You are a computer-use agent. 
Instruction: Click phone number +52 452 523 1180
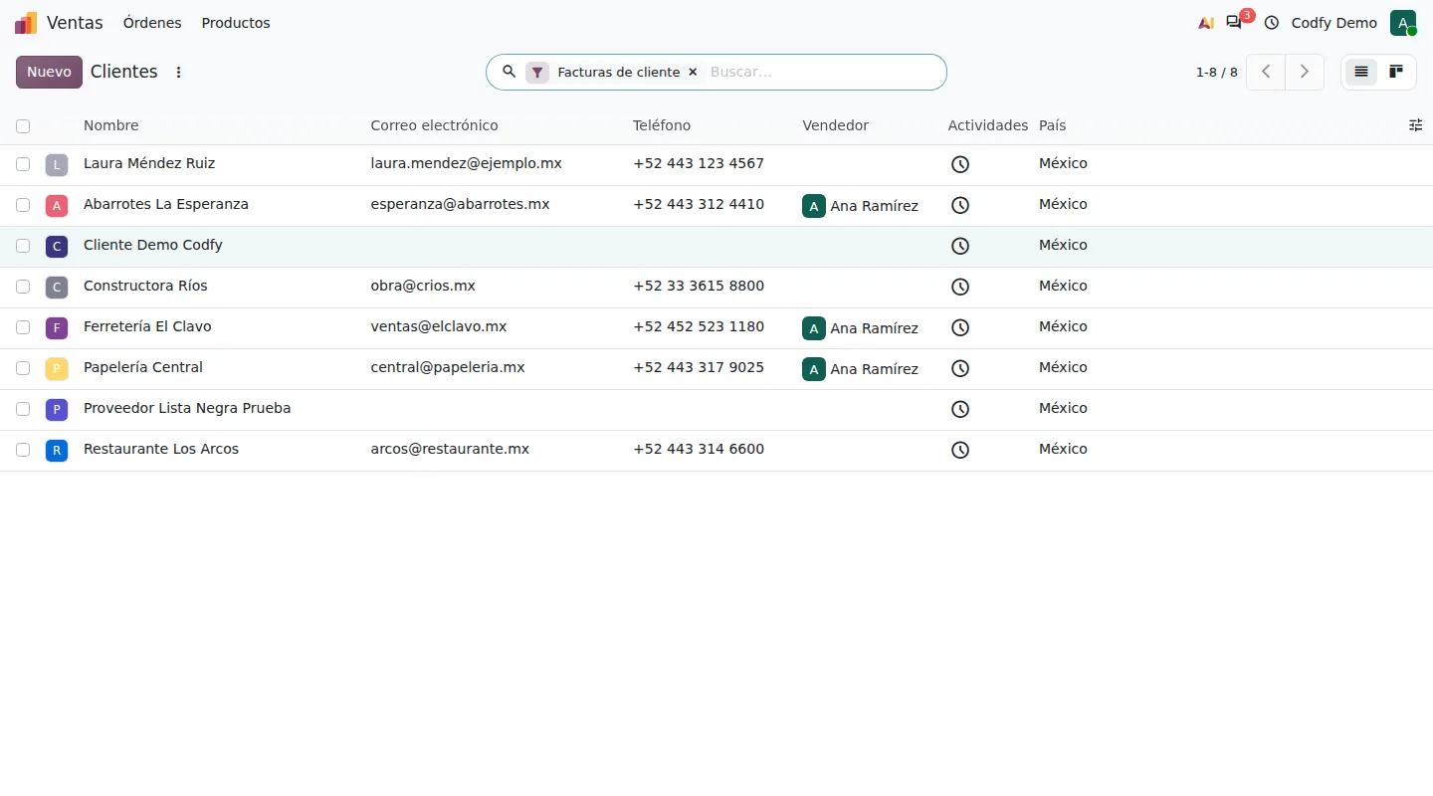tap(699, 326)
